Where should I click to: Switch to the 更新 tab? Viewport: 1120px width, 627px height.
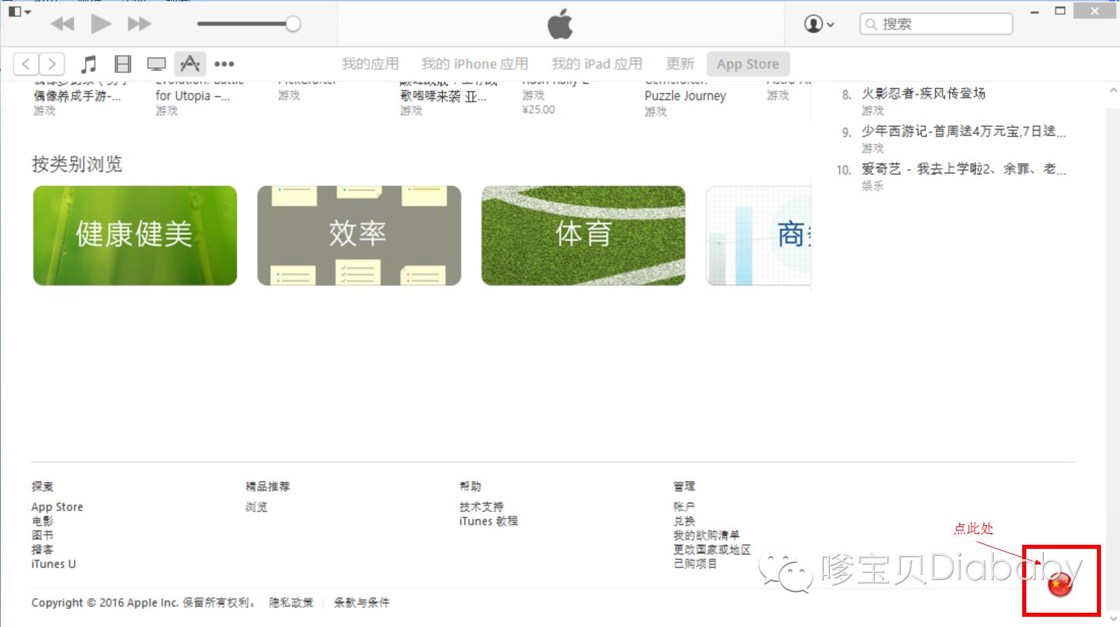[x=680, y=64]
